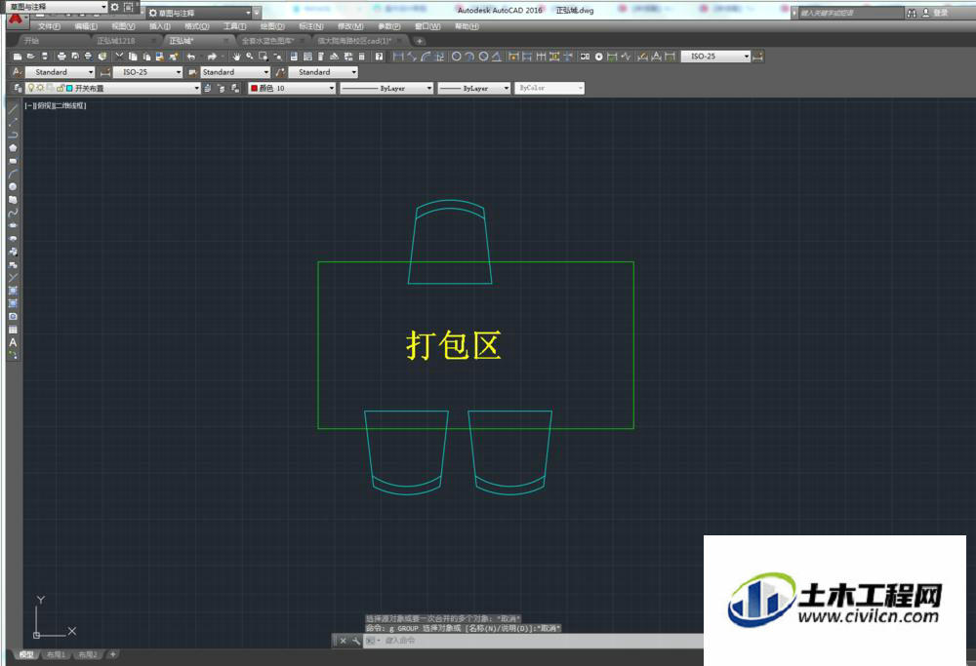
Task: Open the lineweight ByLayer dropdown
Action: (473, 89)
